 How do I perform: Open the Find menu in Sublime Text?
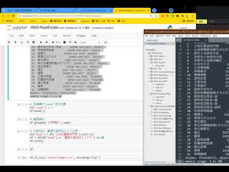(168, 36)
